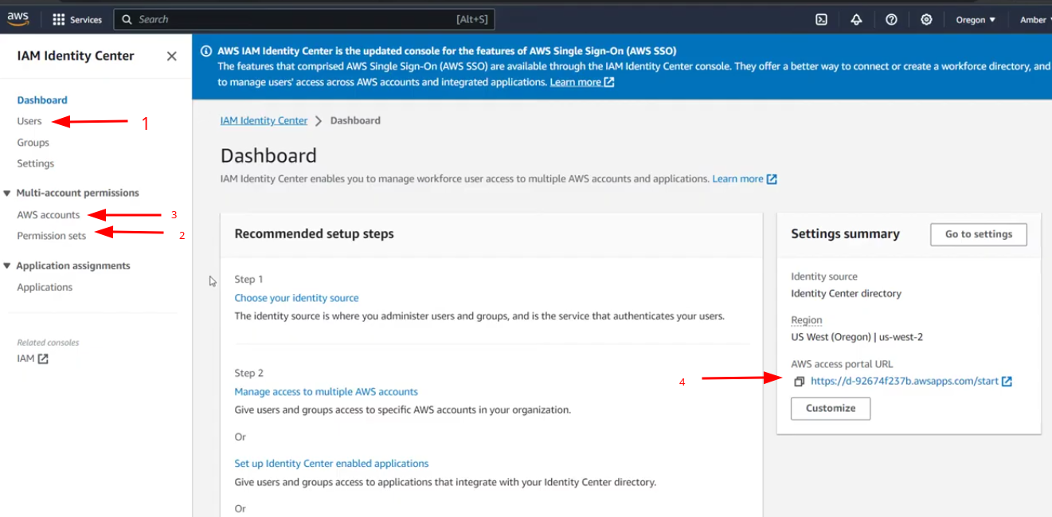Screen dimensions: 1052x517
Task: Select Users in the sidebar
Action: coord(29,121)
